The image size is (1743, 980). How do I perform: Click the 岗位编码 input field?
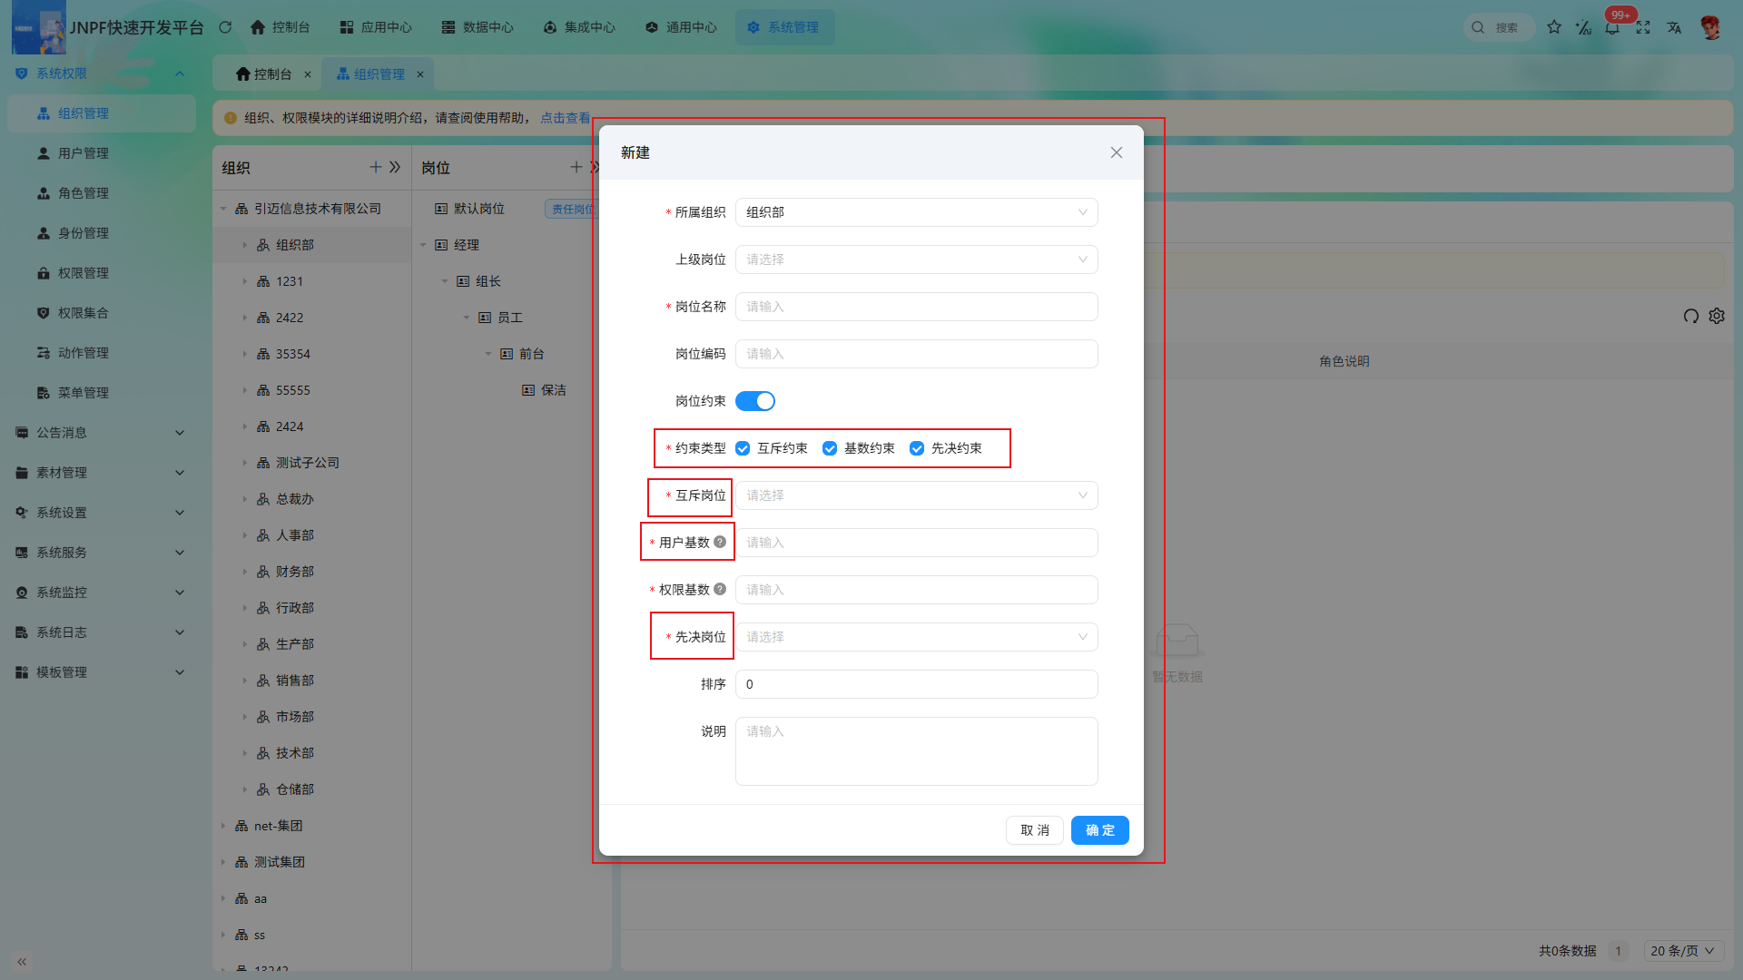click(917, 354)
